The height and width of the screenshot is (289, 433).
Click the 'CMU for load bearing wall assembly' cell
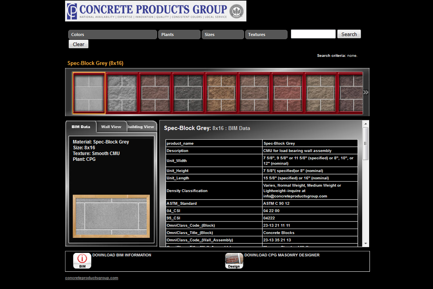[x=310, y=151]
